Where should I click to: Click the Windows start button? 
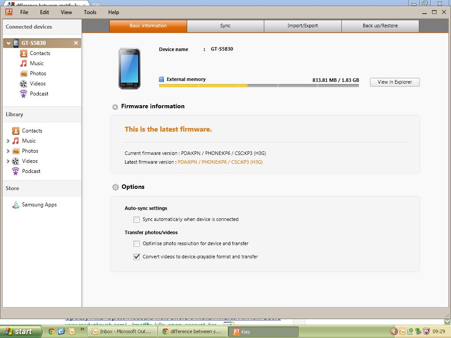[x=20, y=331]
